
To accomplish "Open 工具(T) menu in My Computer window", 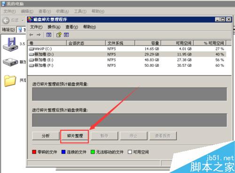I will (80, 11).
